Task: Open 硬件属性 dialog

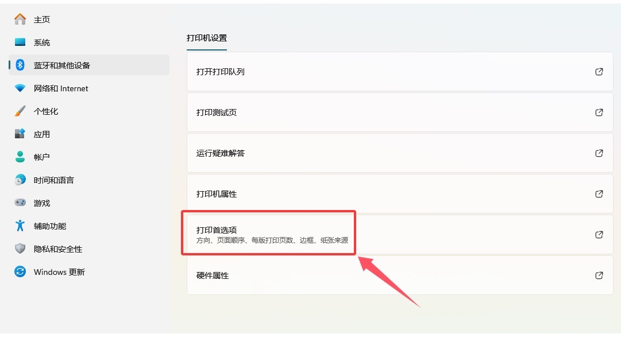Action: [x=400, y=275]
